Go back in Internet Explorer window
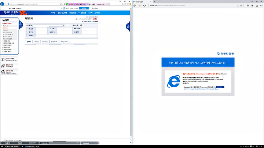The height and width of the screenshot is (148, 264). pos(2,4)
